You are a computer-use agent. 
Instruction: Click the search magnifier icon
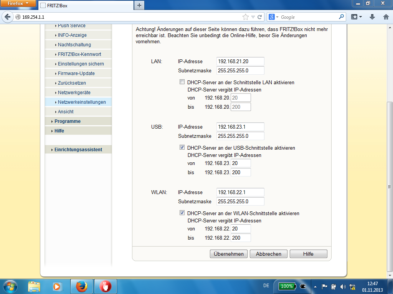[341, 17]
